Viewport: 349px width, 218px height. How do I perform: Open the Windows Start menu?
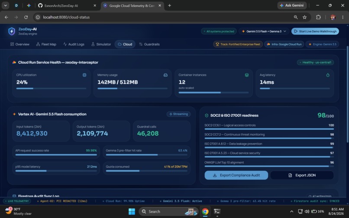(x=132, y=212)
